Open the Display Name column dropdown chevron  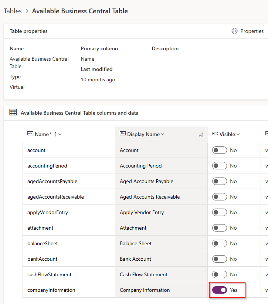[163, 134]
